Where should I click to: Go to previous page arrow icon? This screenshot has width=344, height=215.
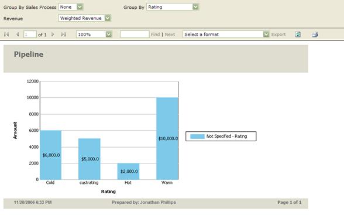click(x=18, y=34)
